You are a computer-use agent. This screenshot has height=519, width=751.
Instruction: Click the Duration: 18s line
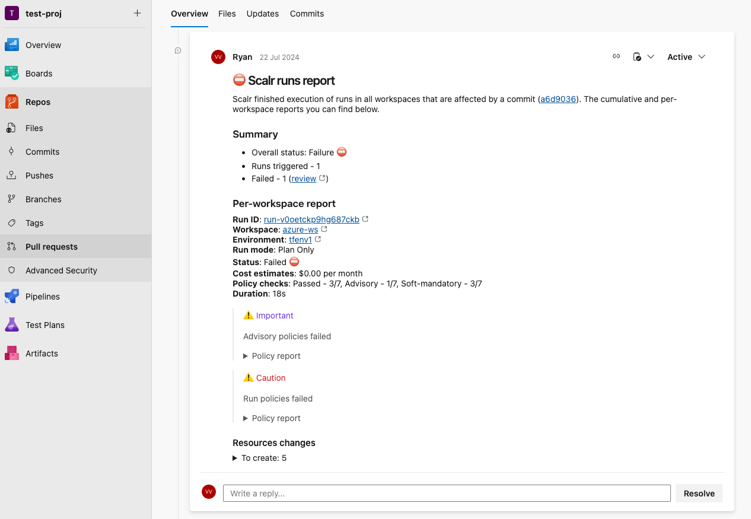(259, 294)
